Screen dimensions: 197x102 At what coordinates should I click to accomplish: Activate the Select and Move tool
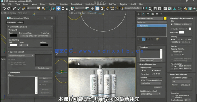(x=58, y=8)
